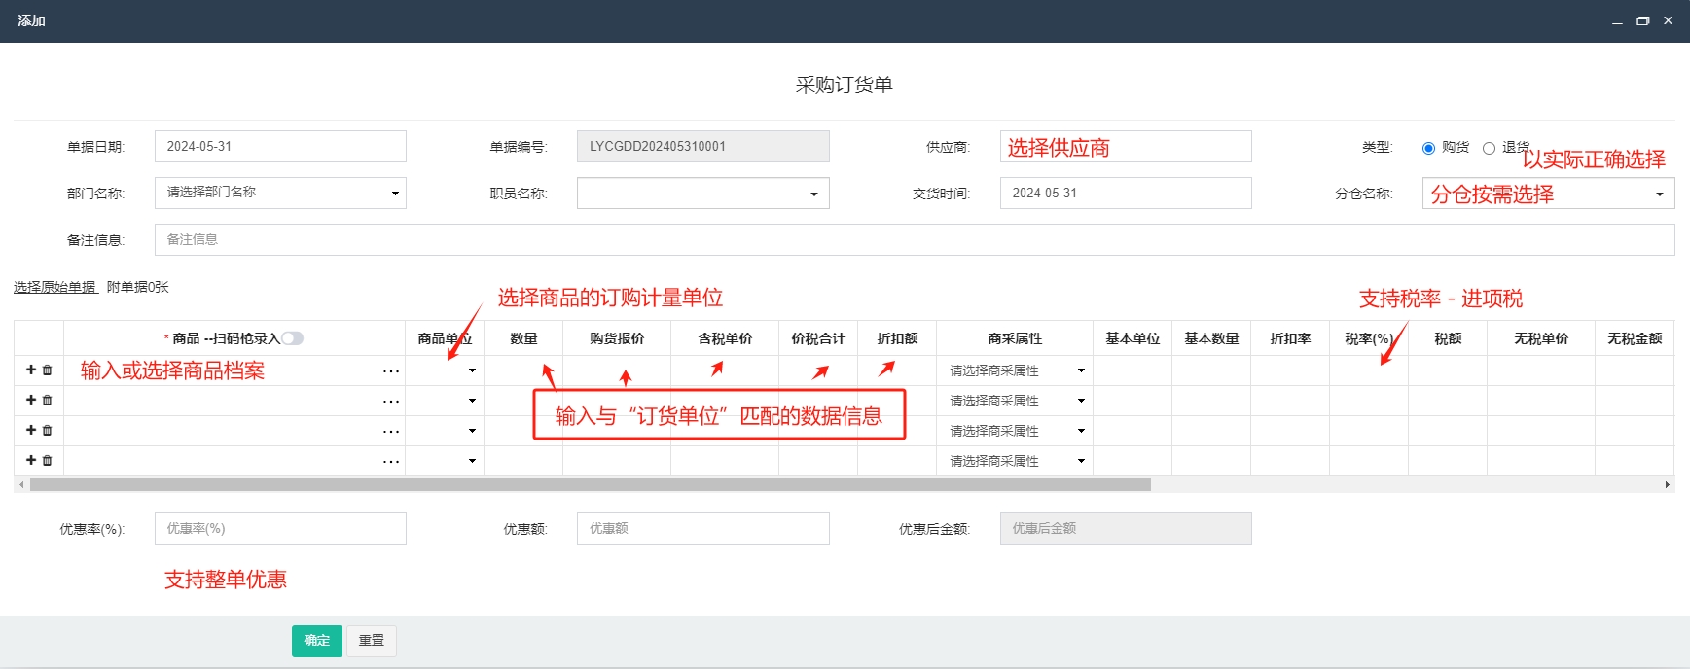Screen dimensions: 1690x669
Task: Click the 选择原始单据 link
Action: [x=55, y=287]
